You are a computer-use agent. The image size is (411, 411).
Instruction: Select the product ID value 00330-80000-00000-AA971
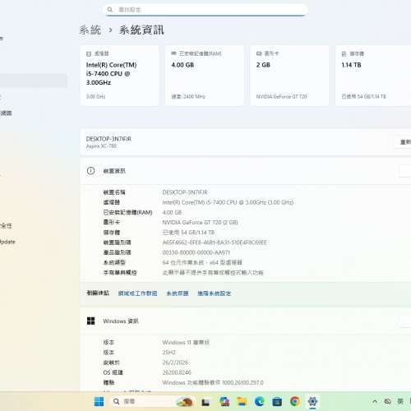(196, 252)
